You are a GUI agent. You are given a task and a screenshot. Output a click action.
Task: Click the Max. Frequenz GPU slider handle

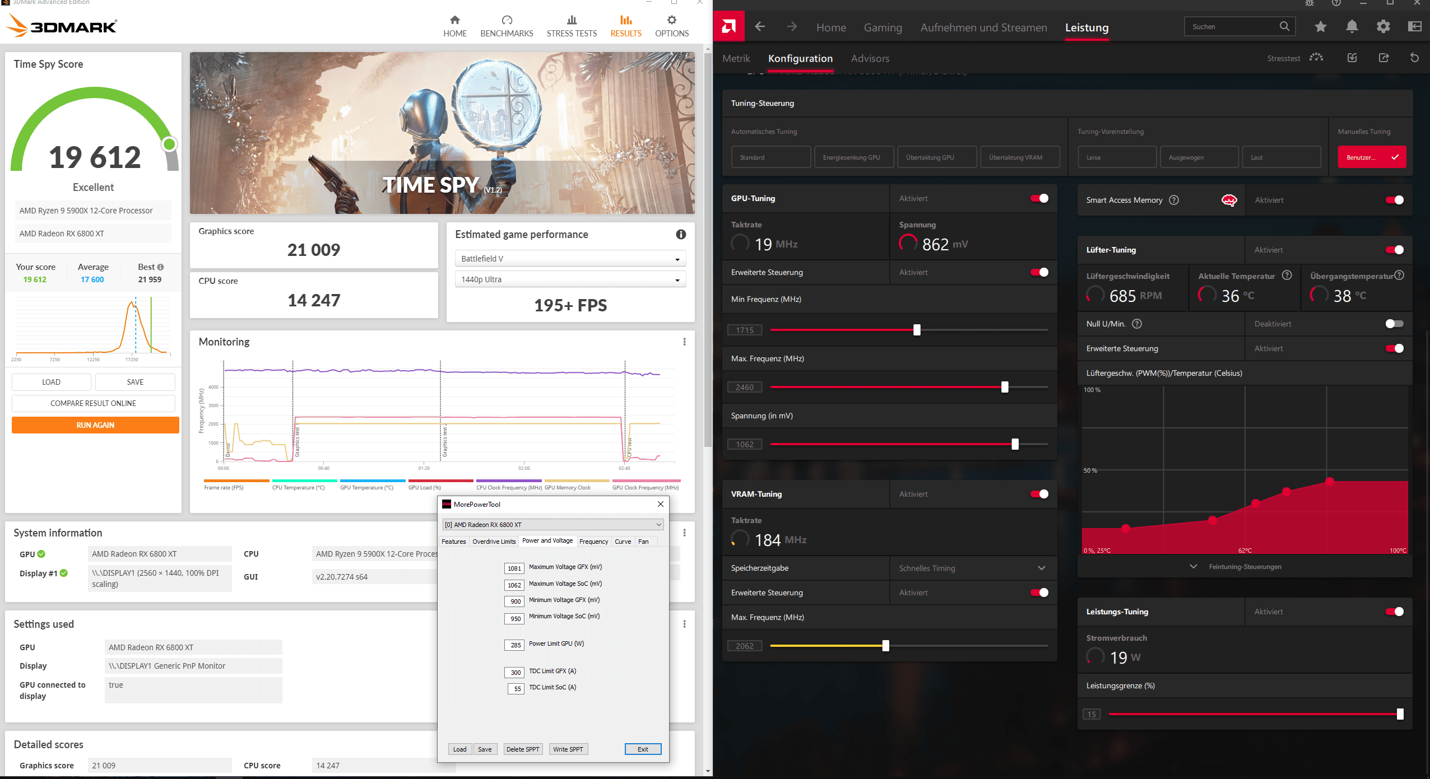tap(1005, 387)
